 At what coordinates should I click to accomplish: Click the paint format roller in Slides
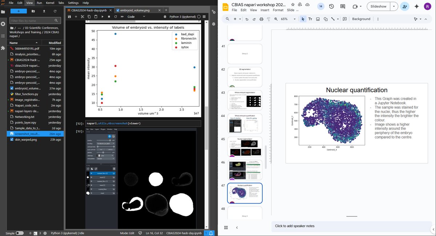tap(269, 19)
